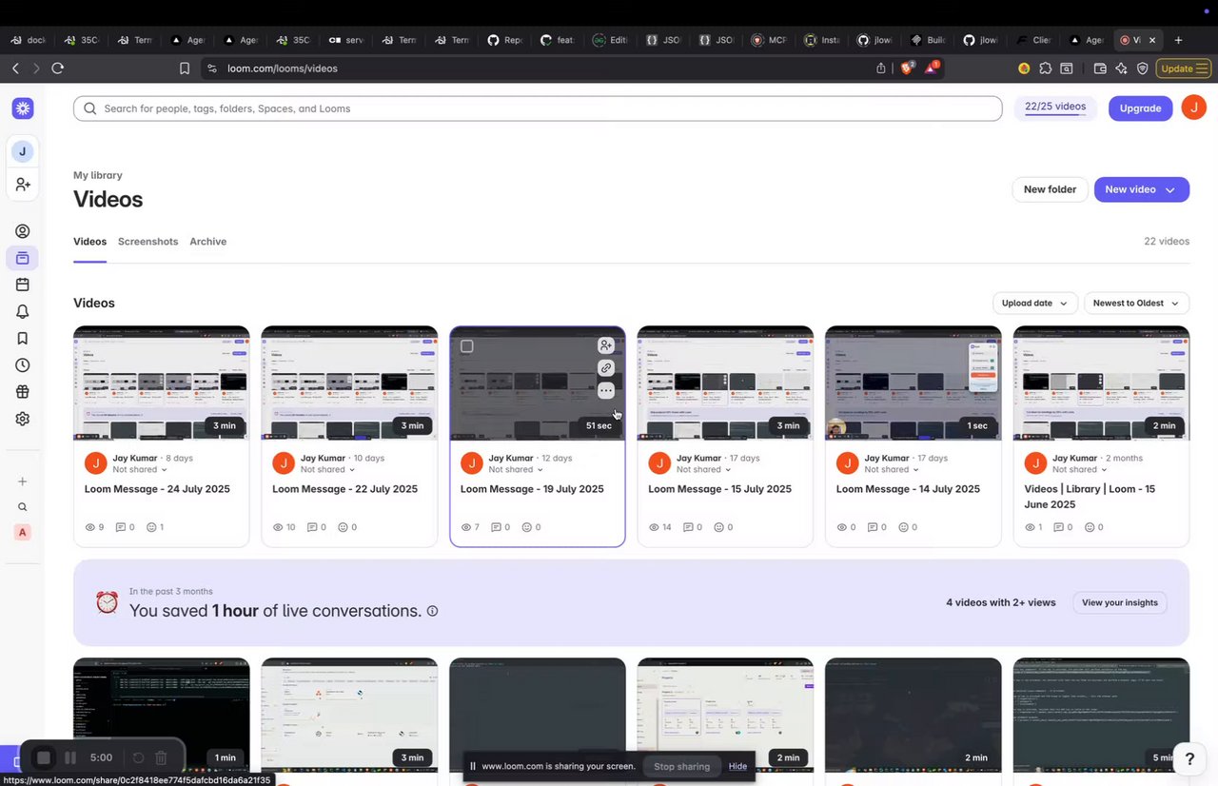This screenshot has width=1218, height=786.
Task: Click the 5:00 recording timer
Action: click(101, 758)
